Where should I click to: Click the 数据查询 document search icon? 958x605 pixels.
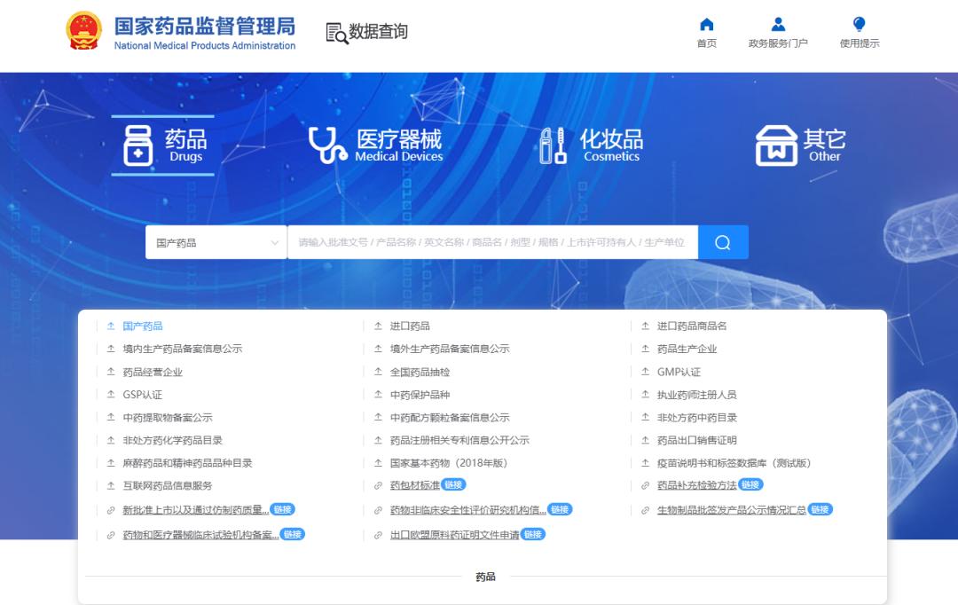click(337, 33)
